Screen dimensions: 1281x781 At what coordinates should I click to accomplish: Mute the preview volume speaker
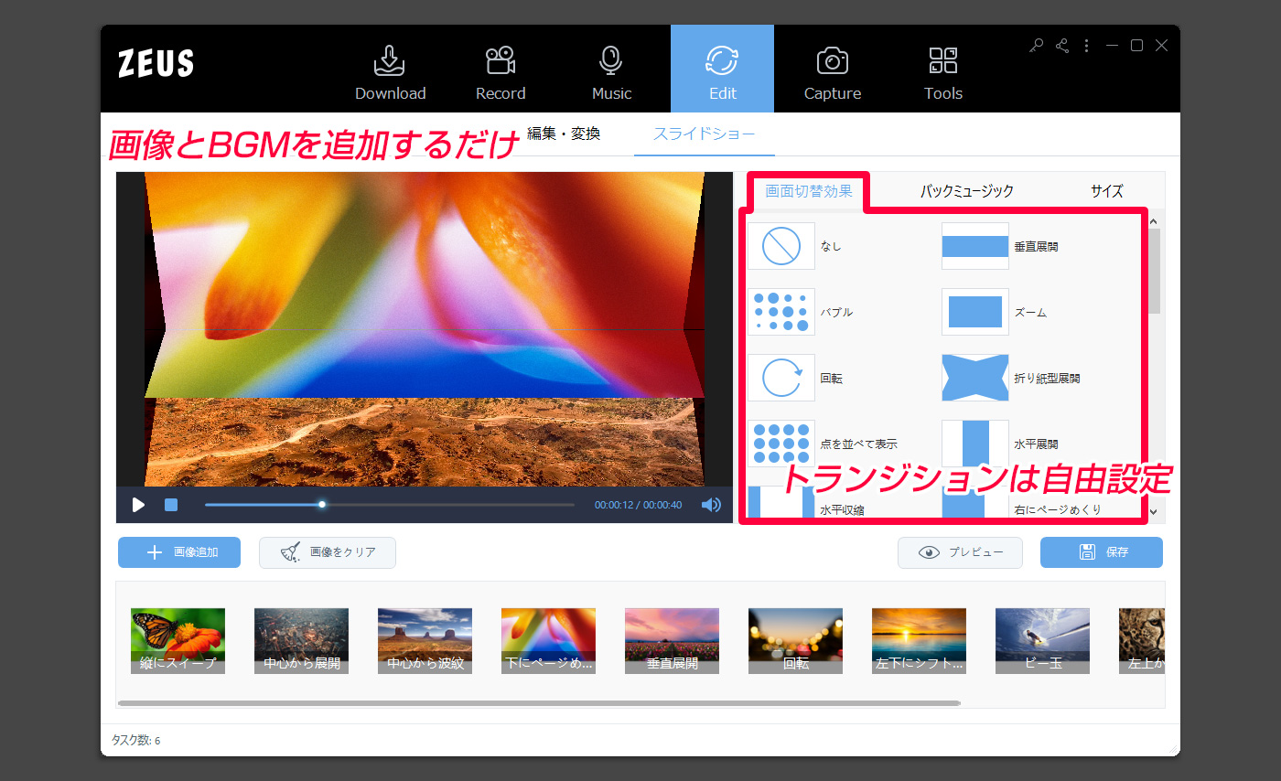[711, 505]
